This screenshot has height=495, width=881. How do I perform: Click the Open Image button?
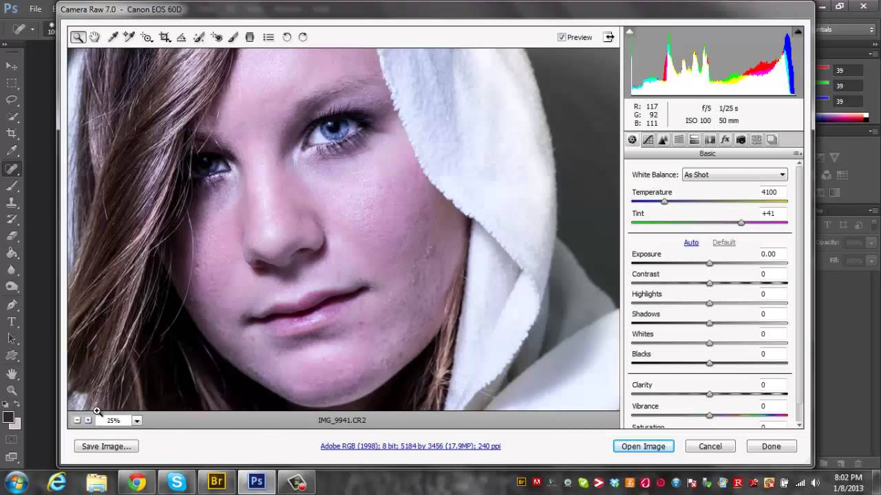pos(644,446)
